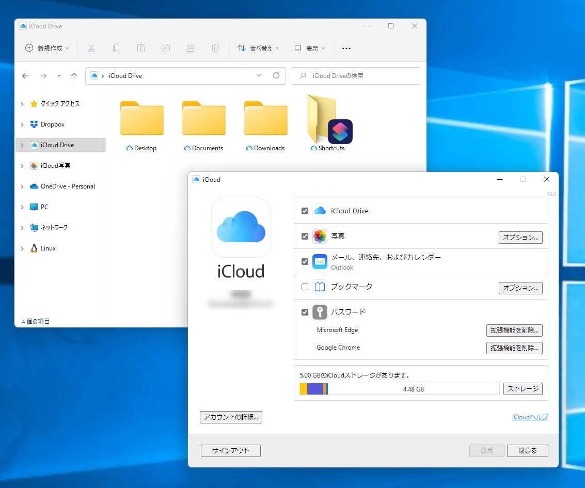The width and height of the screenshot is (585, 488).
Task: Click the サインアウト button
Action: pyautogui.click(x=230, y=450)
